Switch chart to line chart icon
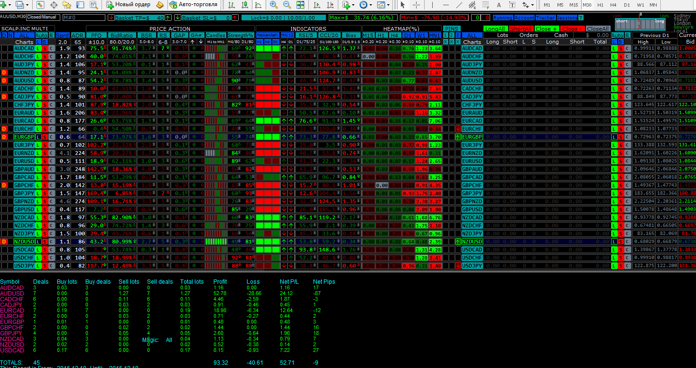Screen dimensions: 696x368 (258, 5)
